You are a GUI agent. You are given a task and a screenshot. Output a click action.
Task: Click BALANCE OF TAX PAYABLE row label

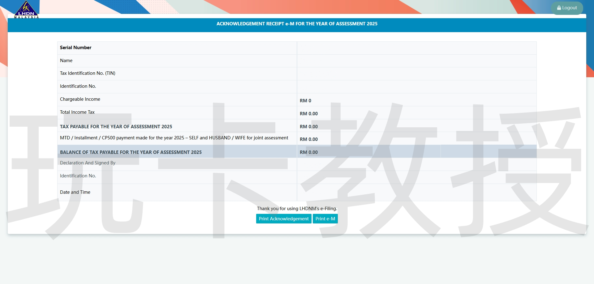(131, 152)
